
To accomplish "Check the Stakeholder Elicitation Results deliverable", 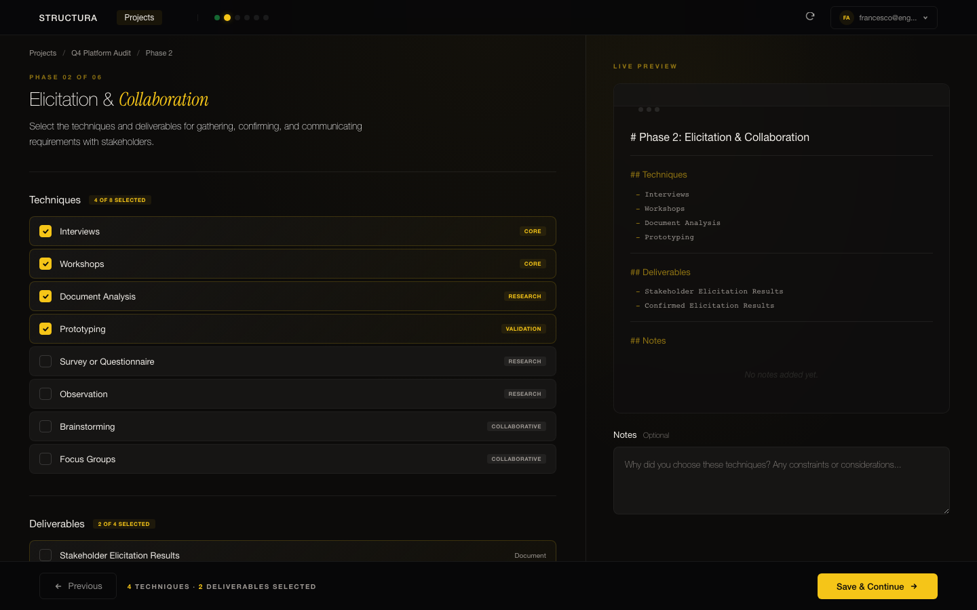I will (x=45, y=555).
